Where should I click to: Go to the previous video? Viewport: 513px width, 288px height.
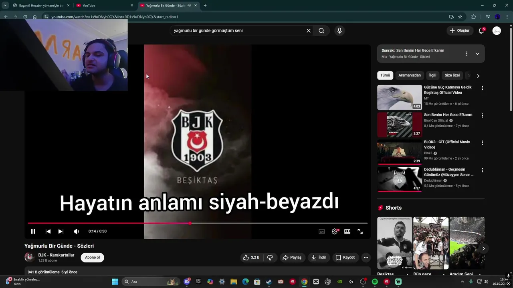(x=48, y=231)
